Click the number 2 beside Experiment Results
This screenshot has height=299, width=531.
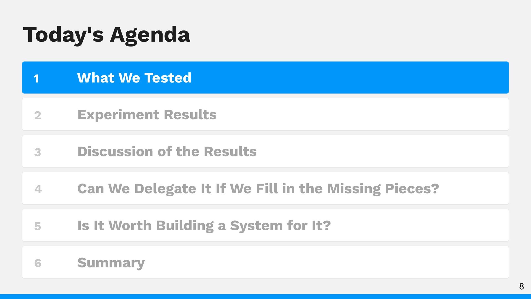click(38, 115)
